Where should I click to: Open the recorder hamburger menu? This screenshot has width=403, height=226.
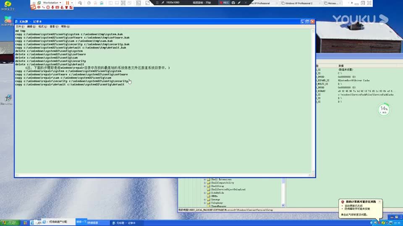(x=157, y=3)
